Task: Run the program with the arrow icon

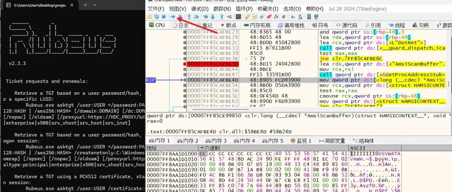Action: click(x=173, y=16)
